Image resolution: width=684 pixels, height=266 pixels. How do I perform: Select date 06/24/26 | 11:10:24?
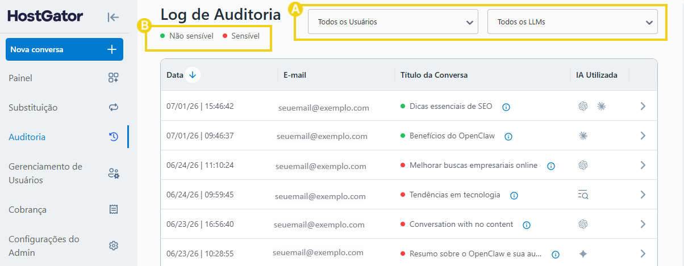[200, 165]
